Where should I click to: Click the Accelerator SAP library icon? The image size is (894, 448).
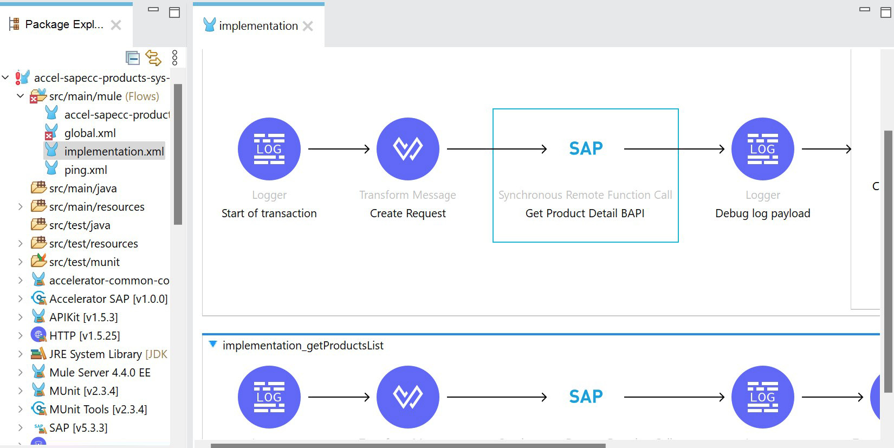[38, 298]
